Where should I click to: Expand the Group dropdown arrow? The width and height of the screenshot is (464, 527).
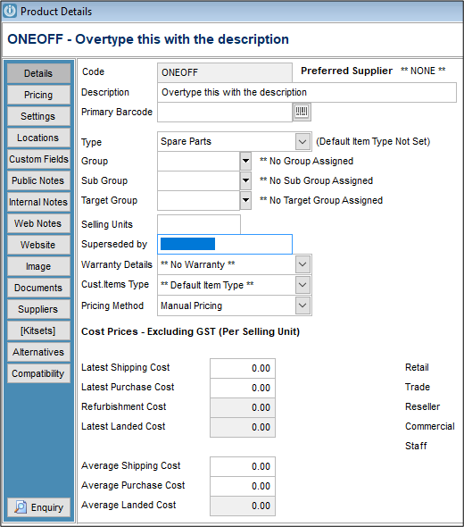[245, 161]
